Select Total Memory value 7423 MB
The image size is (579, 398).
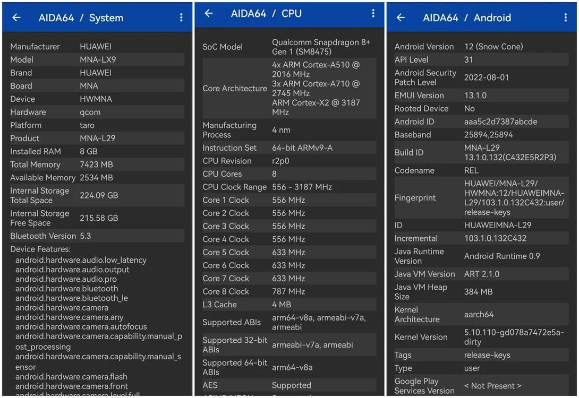coord(96,165)
